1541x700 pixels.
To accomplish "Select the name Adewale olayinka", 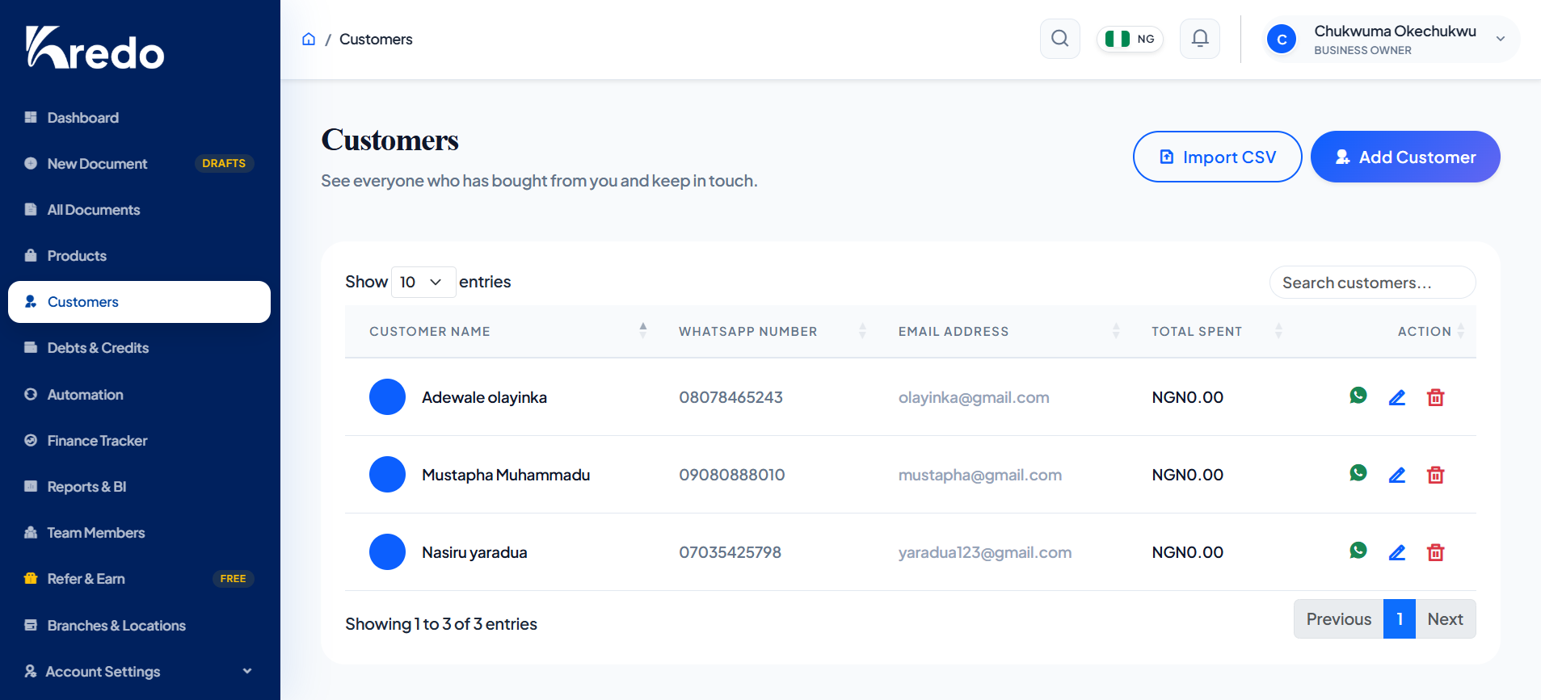I will tap(484, 397).
